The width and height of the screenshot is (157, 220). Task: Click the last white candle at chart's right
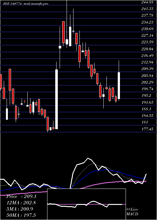click(x=119, y=85)
